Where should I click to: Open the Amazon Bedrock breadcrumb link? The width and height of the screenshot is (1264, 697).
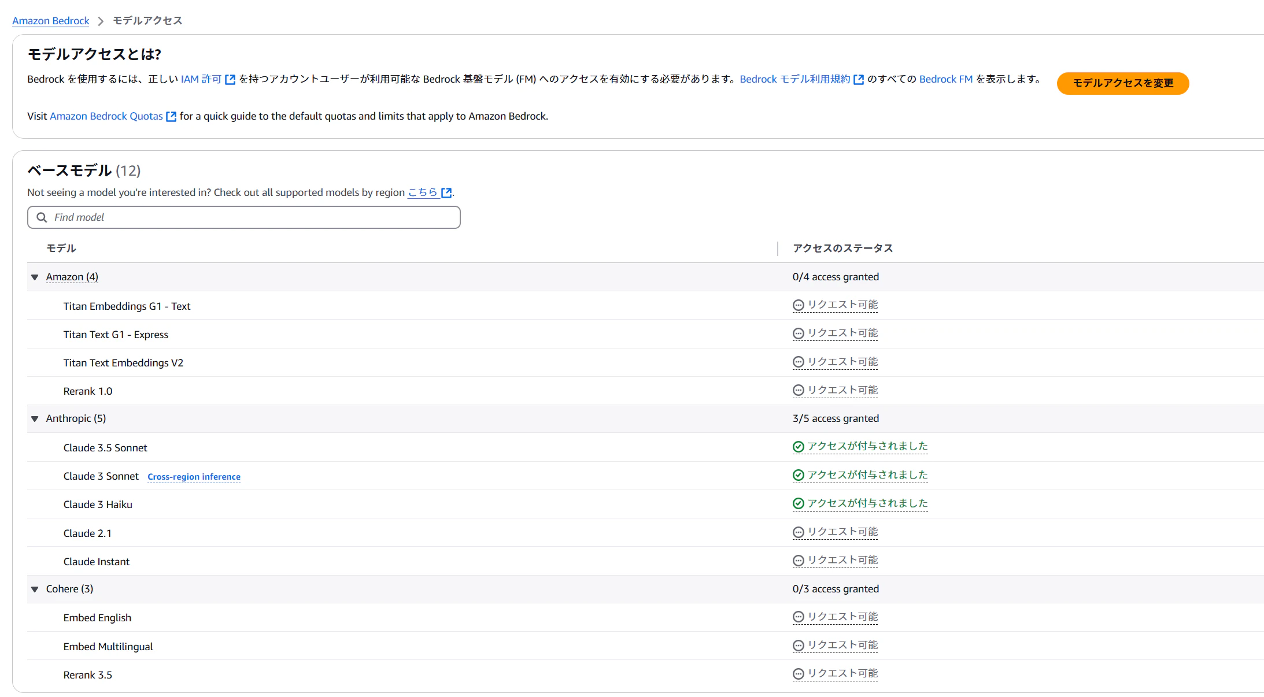point(51,21)
